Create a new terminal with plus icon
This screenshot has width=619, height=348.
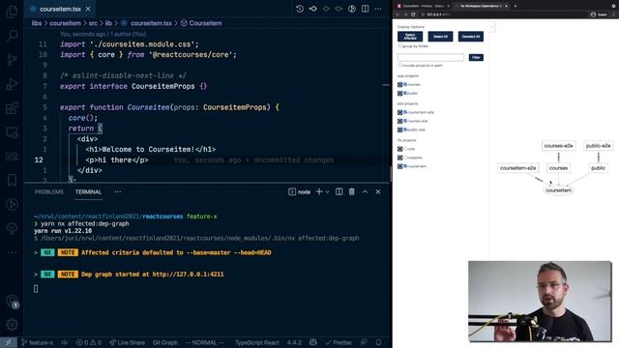coord(318,191)
